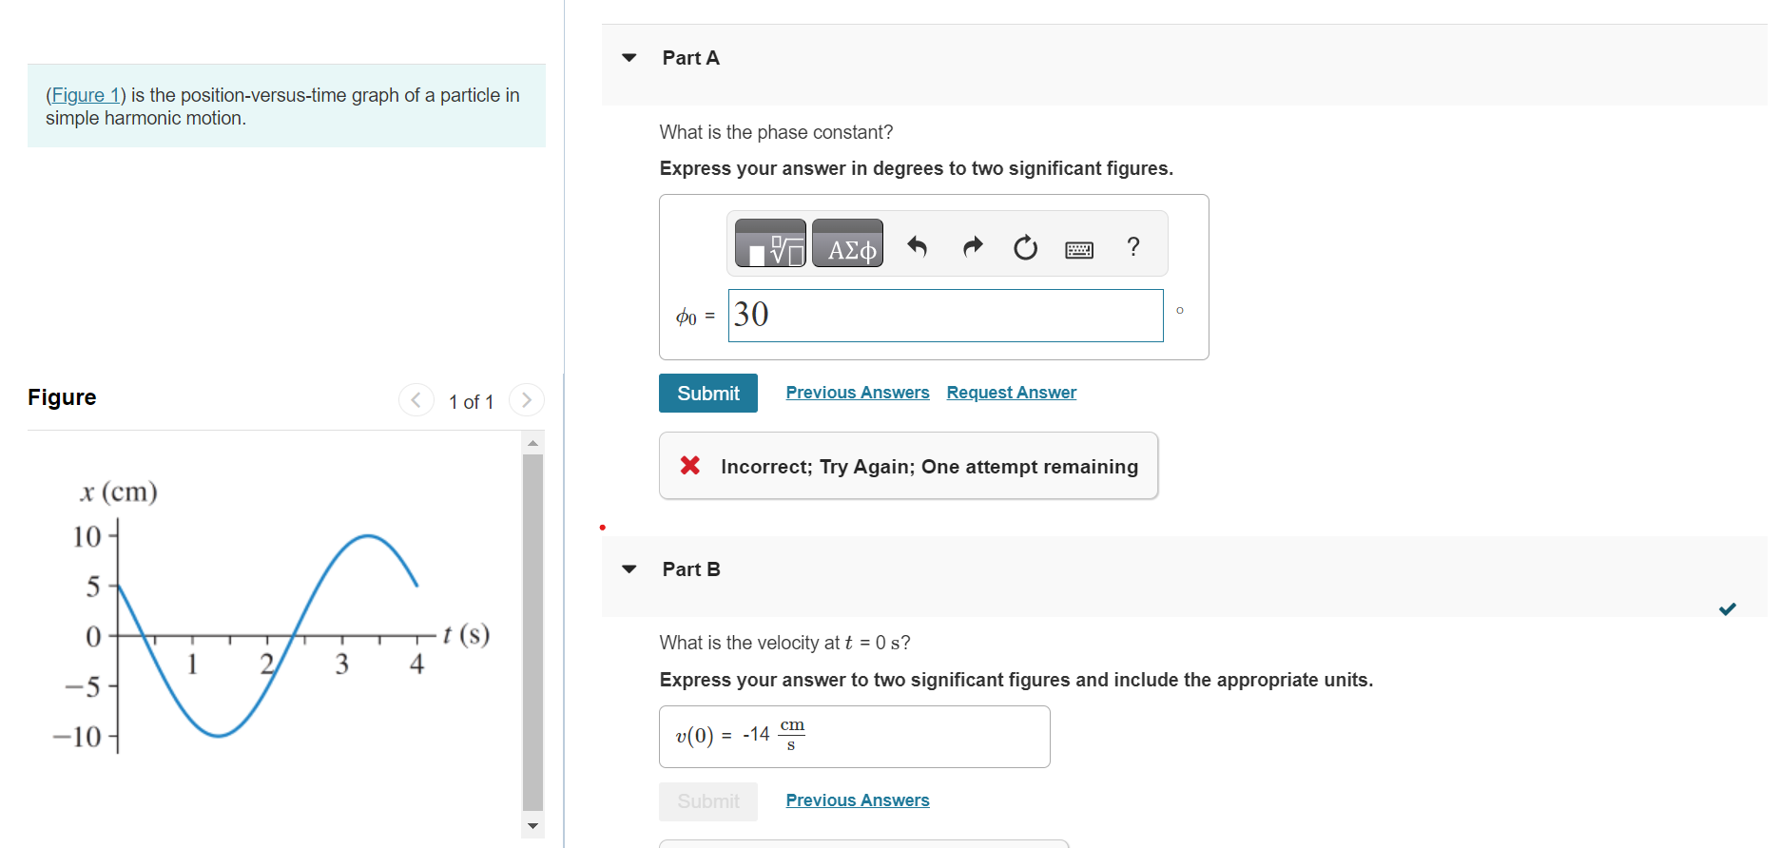1780x848 pixels.
Task: Undo the last answer edit
Action: tap(917, 246)
